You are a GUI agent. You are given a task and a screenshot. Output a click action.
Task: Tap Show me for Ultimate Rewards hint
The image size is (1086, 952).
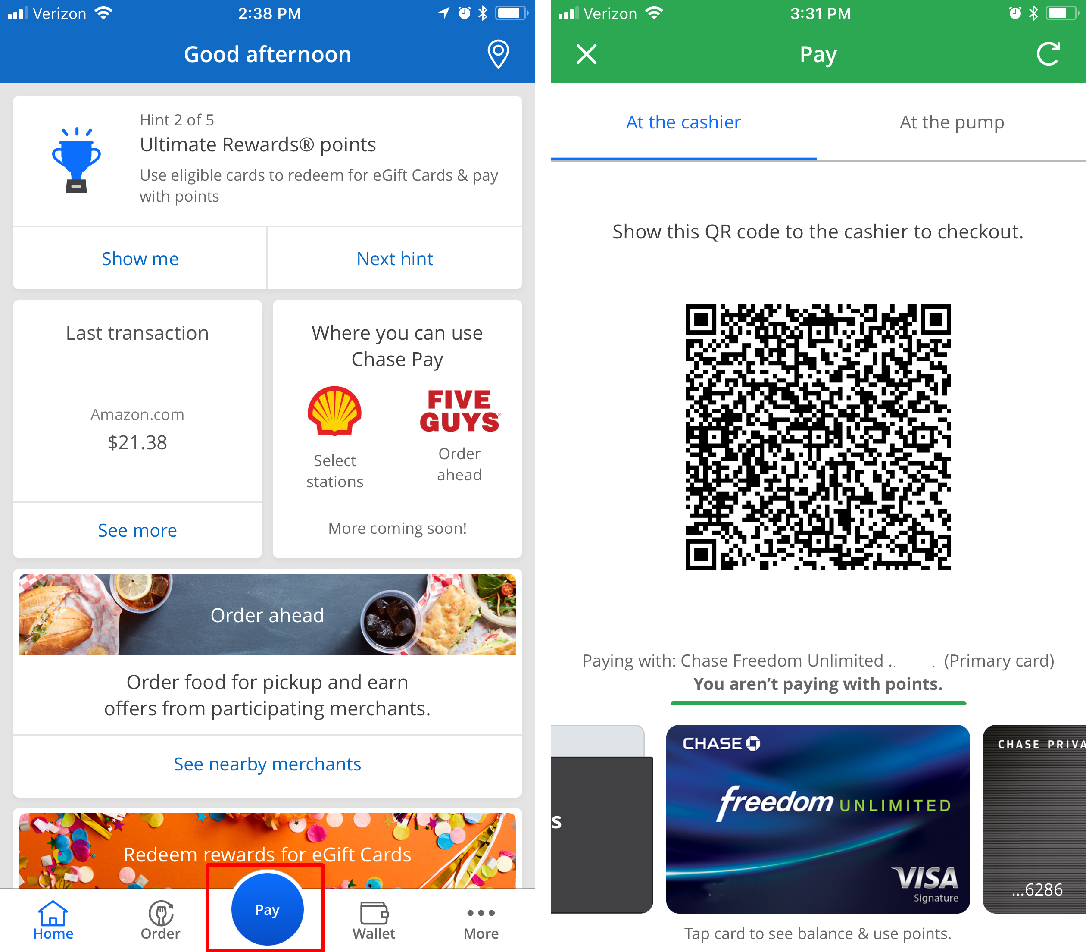coord(140,257)
